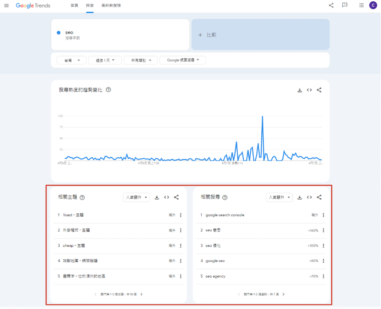Click the share icon in top header
The image size is (381, 309).
(x=331, y=5)
